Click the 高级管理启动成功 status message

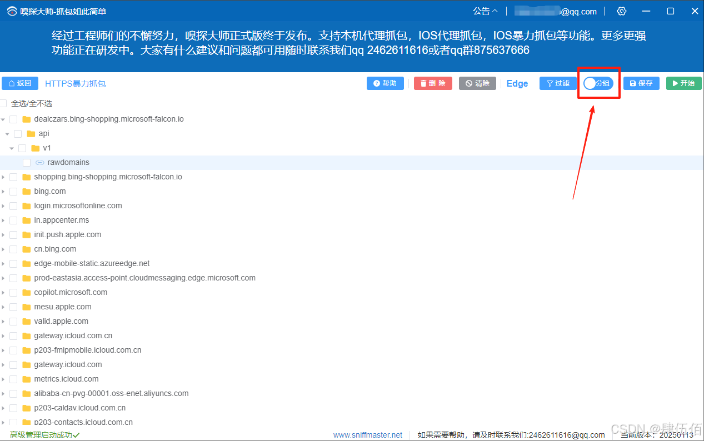point(44,435)
